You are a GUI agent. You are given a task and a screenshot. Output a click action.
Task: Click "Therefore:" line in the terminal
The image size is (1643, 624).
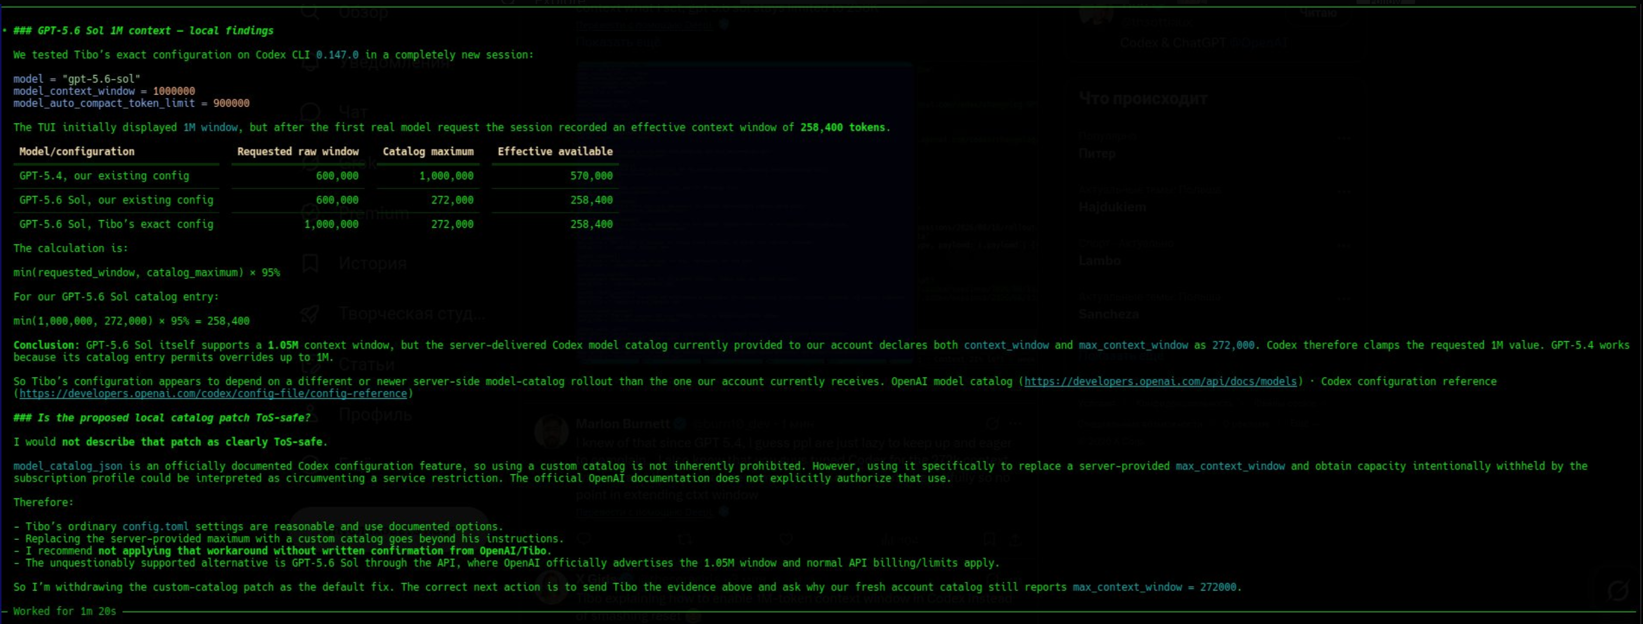coord(44,502)
